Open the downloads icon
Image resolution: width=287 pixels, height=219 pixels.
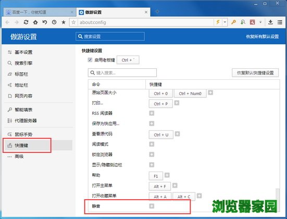coord(270,22)
